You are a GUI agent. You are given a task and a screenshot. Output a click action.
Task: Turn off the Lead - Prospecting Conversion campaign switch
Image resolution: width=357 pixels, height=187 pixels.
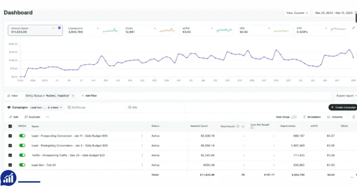(22, 136)
